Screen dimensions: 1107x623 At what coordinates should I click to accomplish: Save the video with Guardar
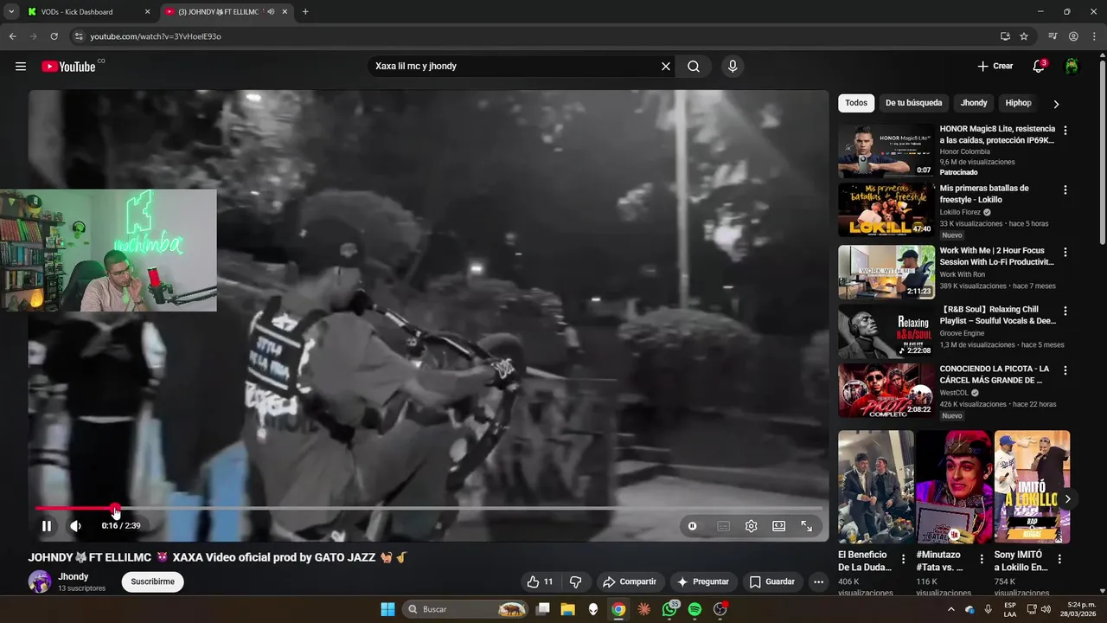pos(772,582)
